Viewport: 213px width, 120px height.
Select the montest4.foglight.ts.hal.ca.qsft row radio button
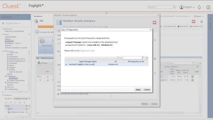click(66, 64)
